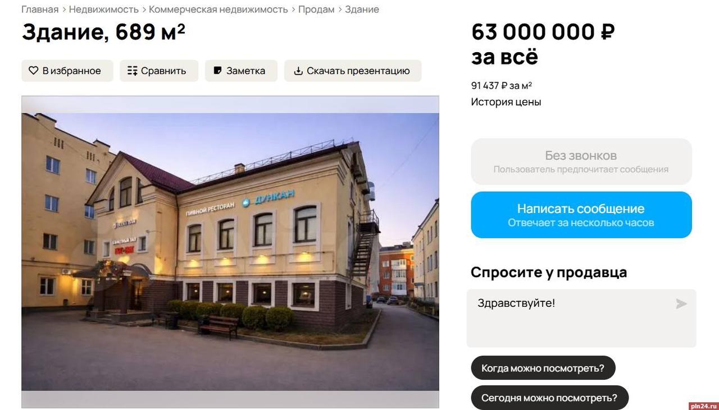Click the Без звонков disabled button
The image size is (719, 410).
[x=581, y=162]
